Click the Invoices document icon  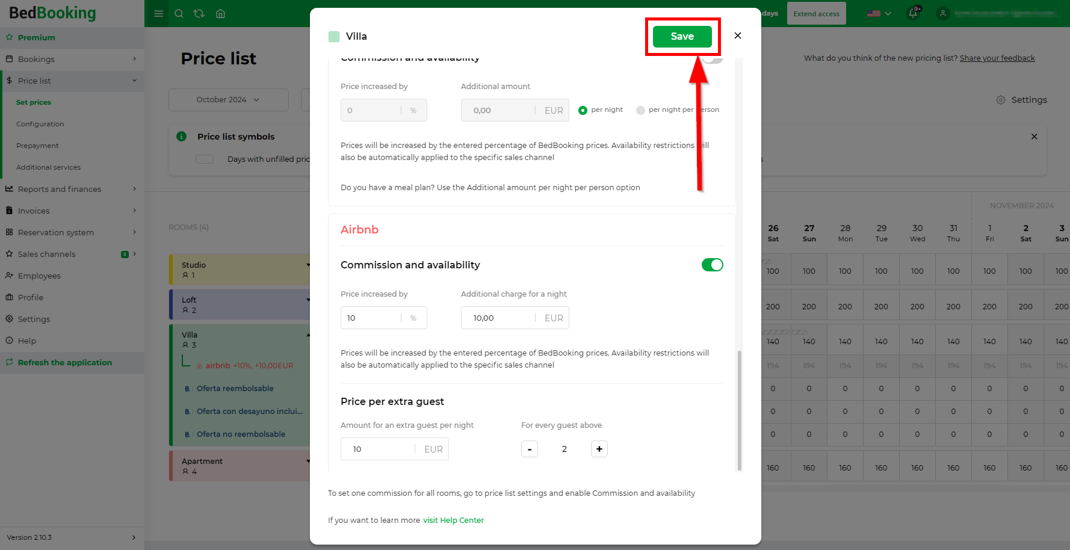click(10, 211)
